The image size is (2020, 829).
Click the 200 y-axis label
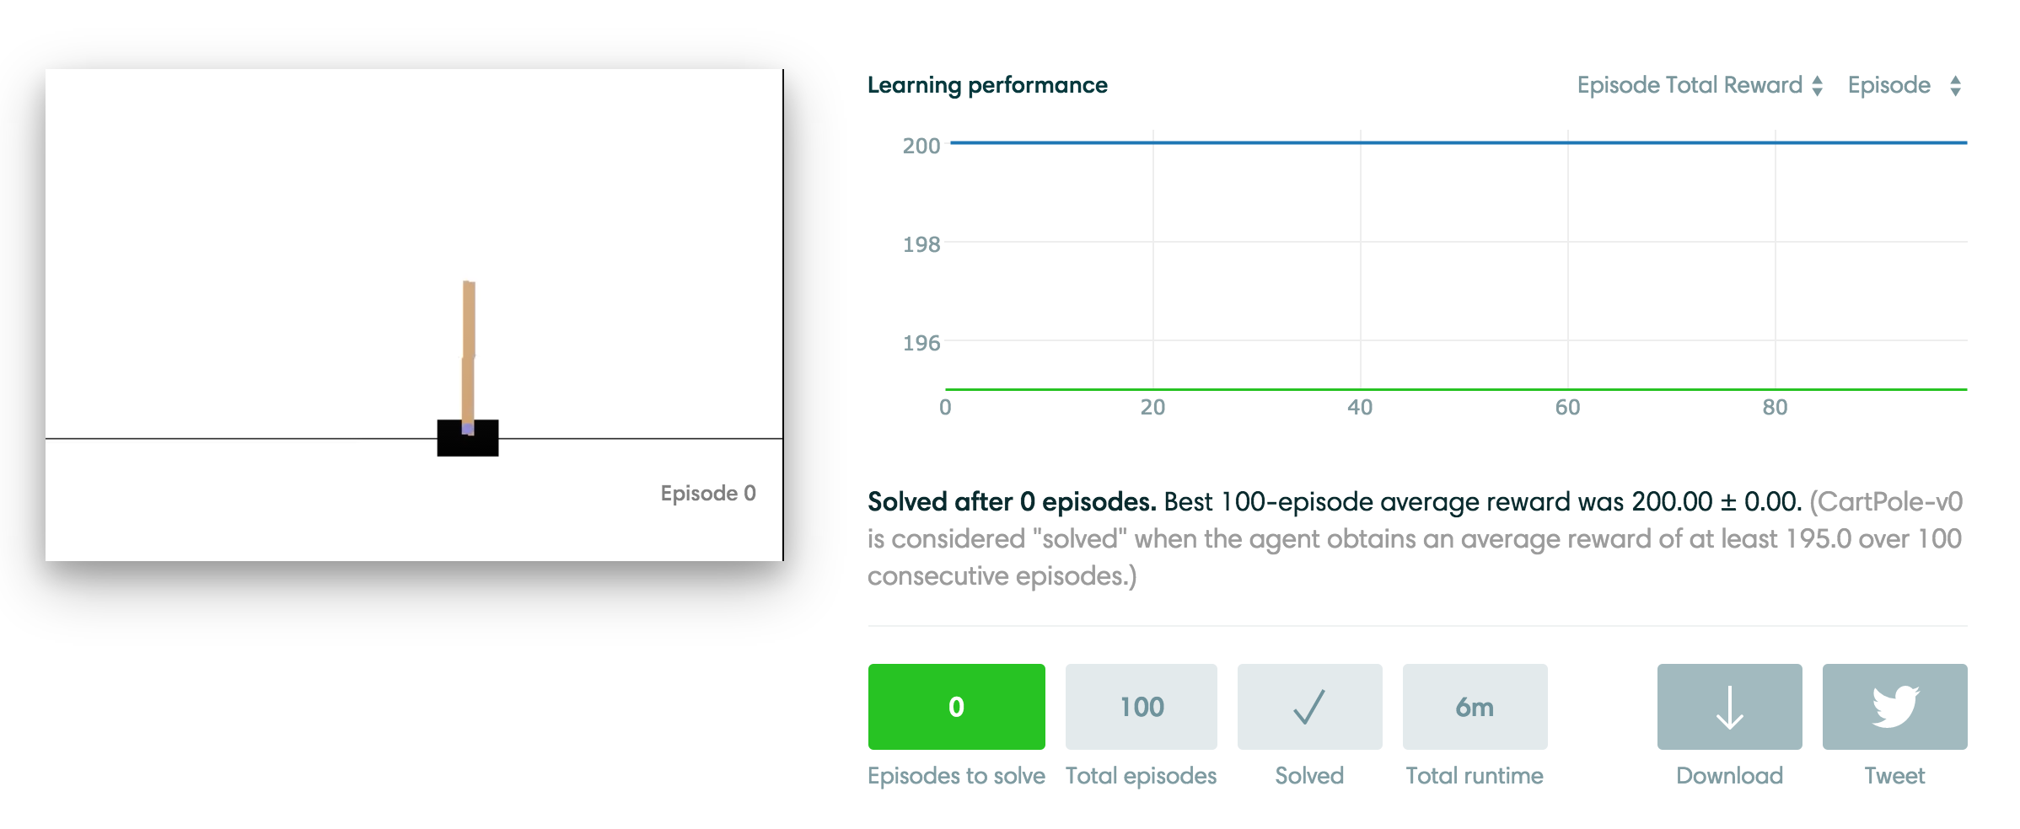(x=921, y=146)
